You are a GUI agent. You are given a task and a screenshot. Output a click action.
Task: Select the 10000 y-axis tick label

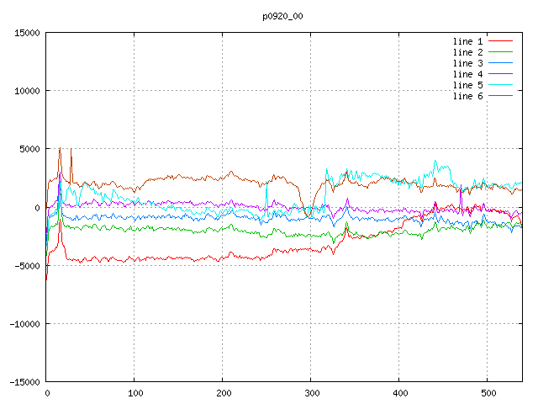26,91
